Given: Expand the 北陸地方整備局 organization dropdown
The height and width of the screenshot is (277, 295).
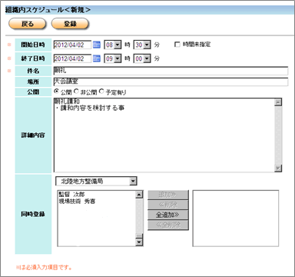Looking at the screenshot, I should (96, 182).
